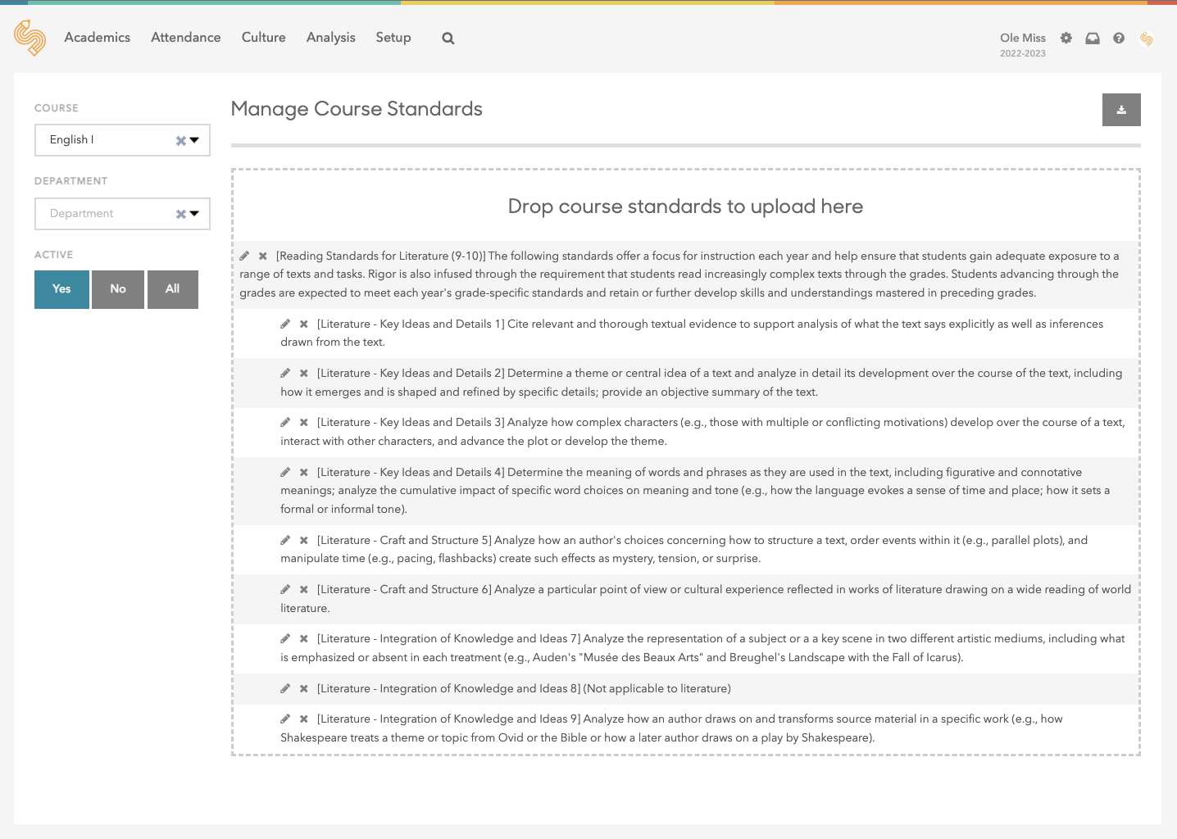
Task: Click the help question mark icon
Action: click(x=1118, y=39)
